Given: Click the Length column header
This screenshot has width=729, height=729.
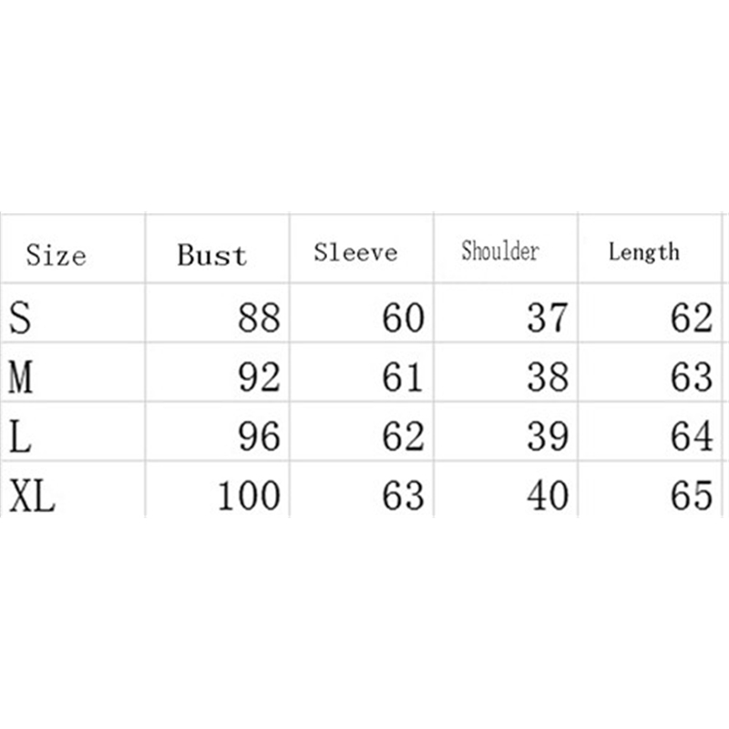Looking at the screenshot, I should [643, 252].
